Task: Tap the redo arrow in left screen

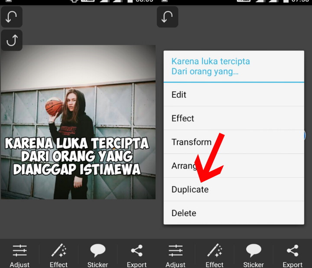Action: [12, 40]
